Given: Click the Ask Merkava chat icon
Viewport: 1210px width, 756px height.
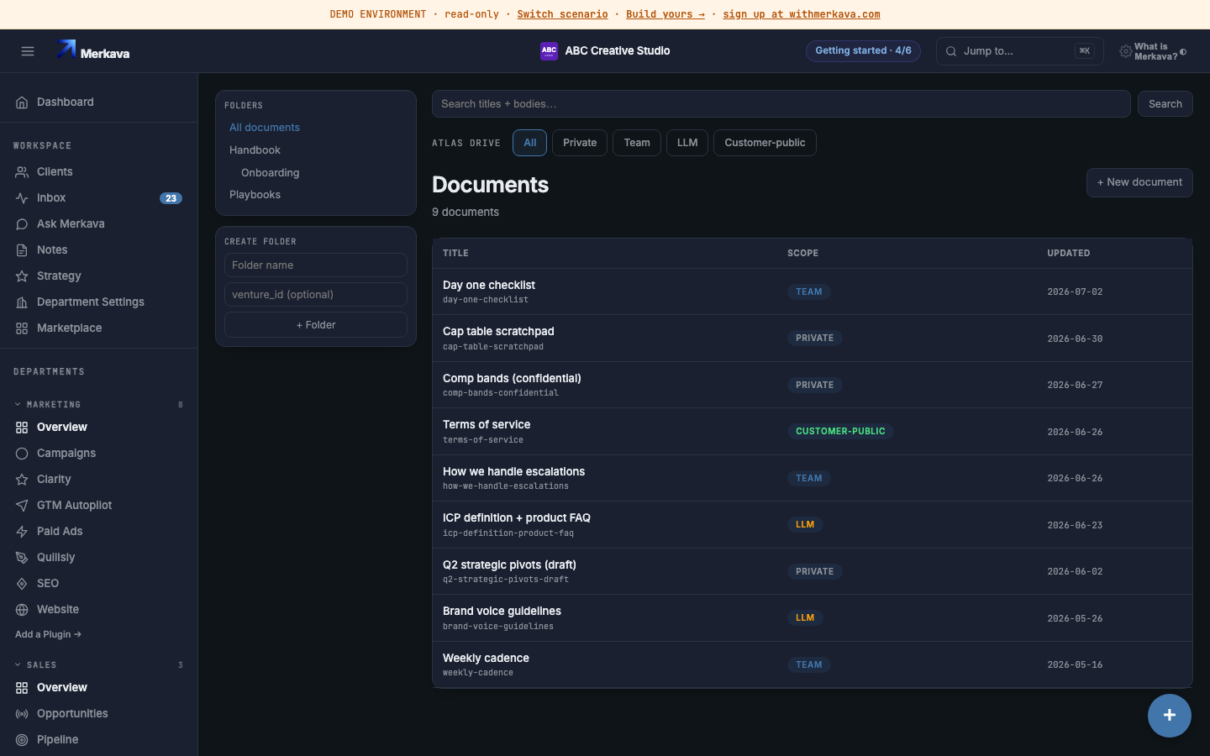Looking at the screenshot, I should point(22,224).
